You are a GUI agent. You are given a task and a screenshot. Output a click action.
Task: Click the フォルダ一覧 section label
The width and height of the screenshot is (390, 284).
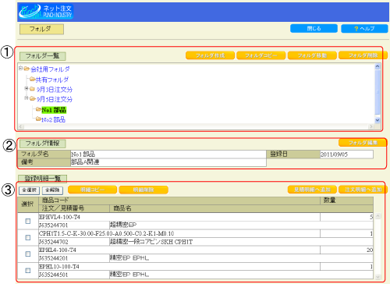point(43,56)
